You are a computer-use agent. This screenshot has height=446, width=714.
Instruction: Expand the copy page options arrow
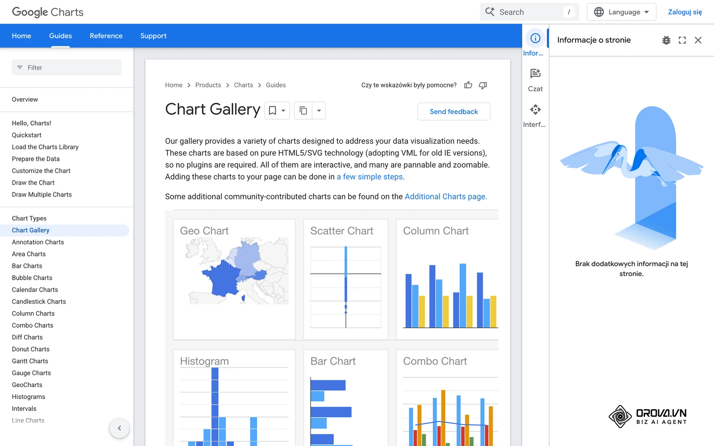click(319, 111)
